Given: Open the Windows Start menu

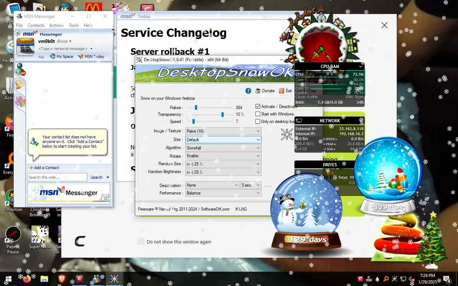Looking at the screenshot, I should pos(8,279).
